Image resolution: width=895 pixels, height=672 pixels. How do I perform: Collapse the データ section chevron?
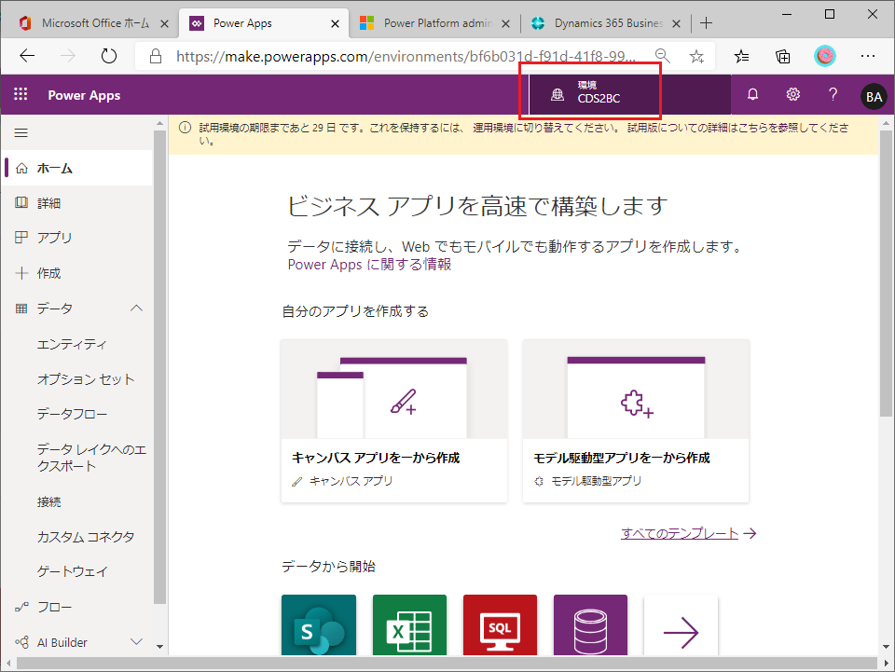click(136, 309)
